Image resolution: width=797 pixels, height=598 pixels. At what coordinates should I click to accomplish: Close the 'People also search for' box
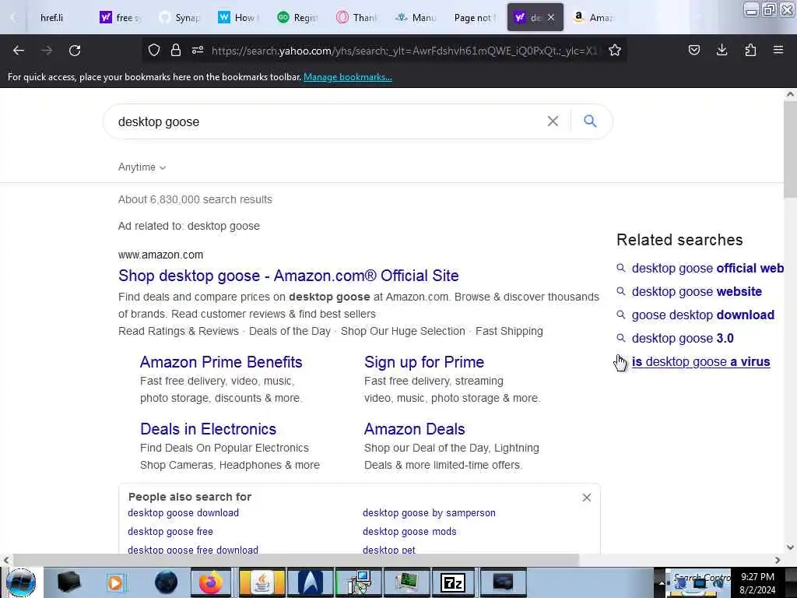click(x=587, y=498)
